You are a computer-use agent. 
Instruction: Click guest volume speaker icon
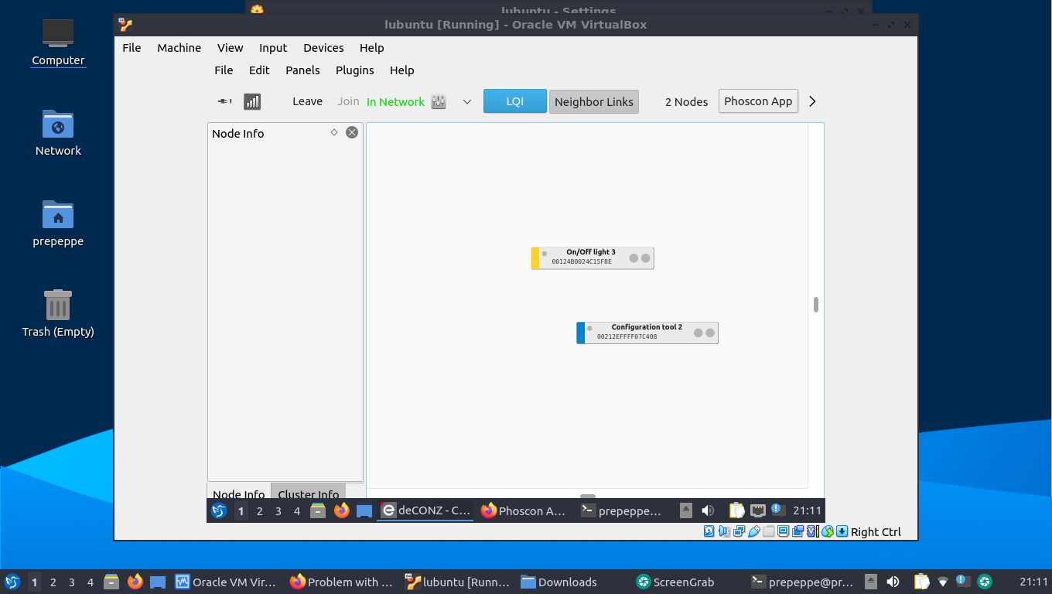[x=708, y=510]
